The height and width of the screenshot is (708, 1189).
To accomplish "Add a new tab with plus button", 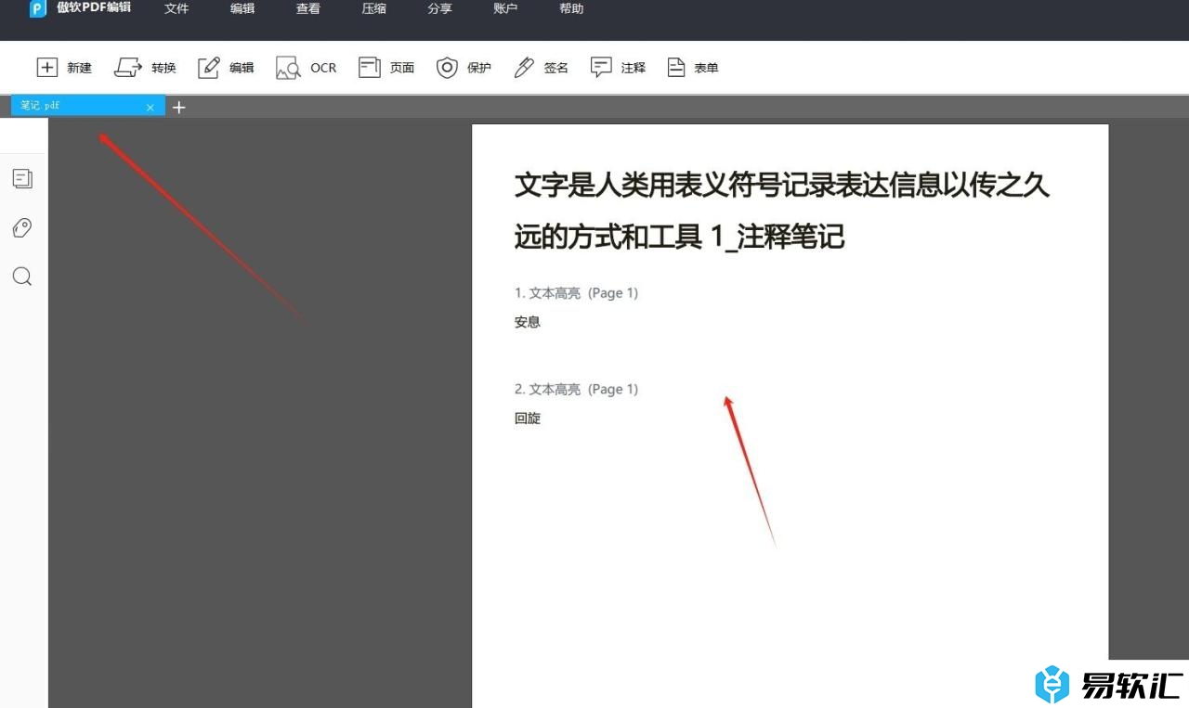I will [x=179, y=108].
